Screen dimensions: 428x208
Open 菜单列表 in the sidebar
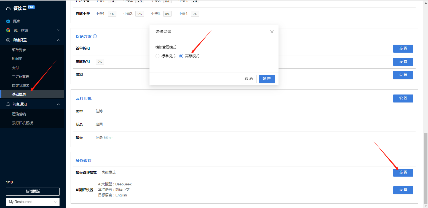(x=19, y=50)
